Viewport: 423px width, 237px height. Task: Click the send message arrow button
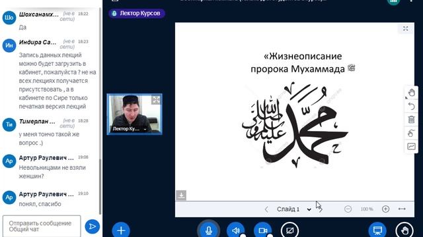(x=93, y=226)
